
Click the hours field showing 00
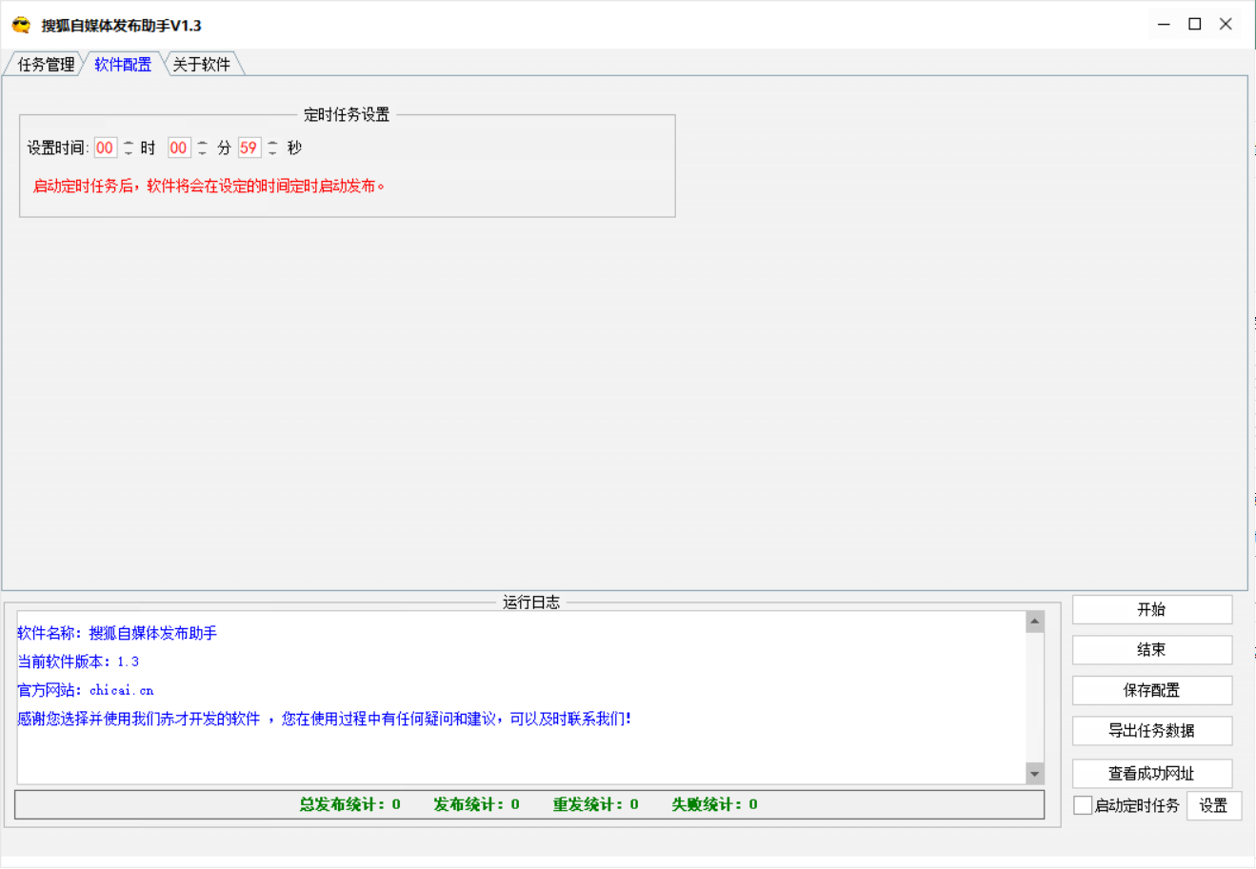click(x=105, y=148)
